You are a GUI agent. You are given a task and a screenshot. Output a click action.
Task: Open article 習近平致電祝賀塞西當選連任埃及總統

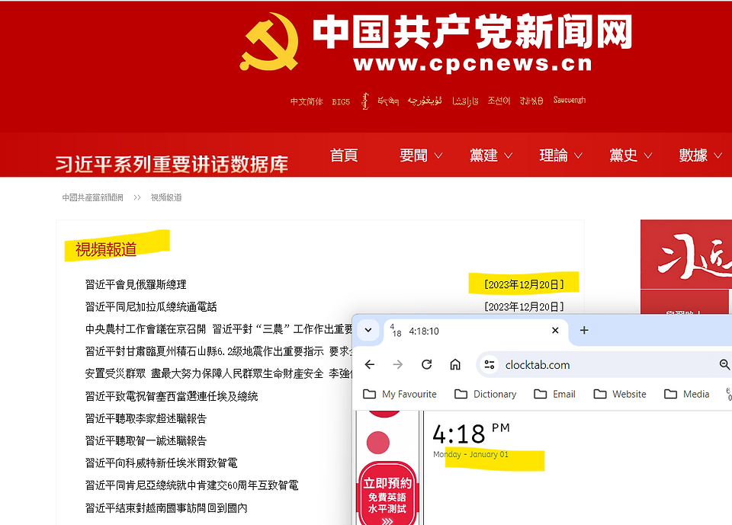pos(172,396)
